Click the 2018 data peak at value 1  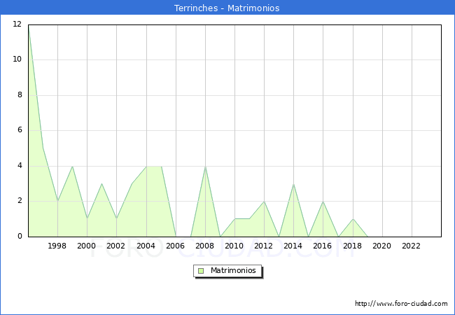[353, 219]
